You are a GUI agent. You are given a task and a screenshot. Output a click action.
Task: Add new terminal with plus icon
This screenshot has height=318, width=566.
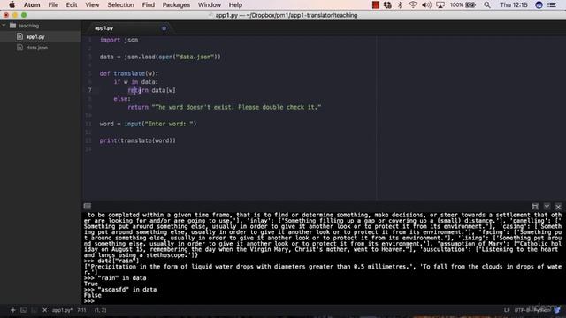coord(12,310)
